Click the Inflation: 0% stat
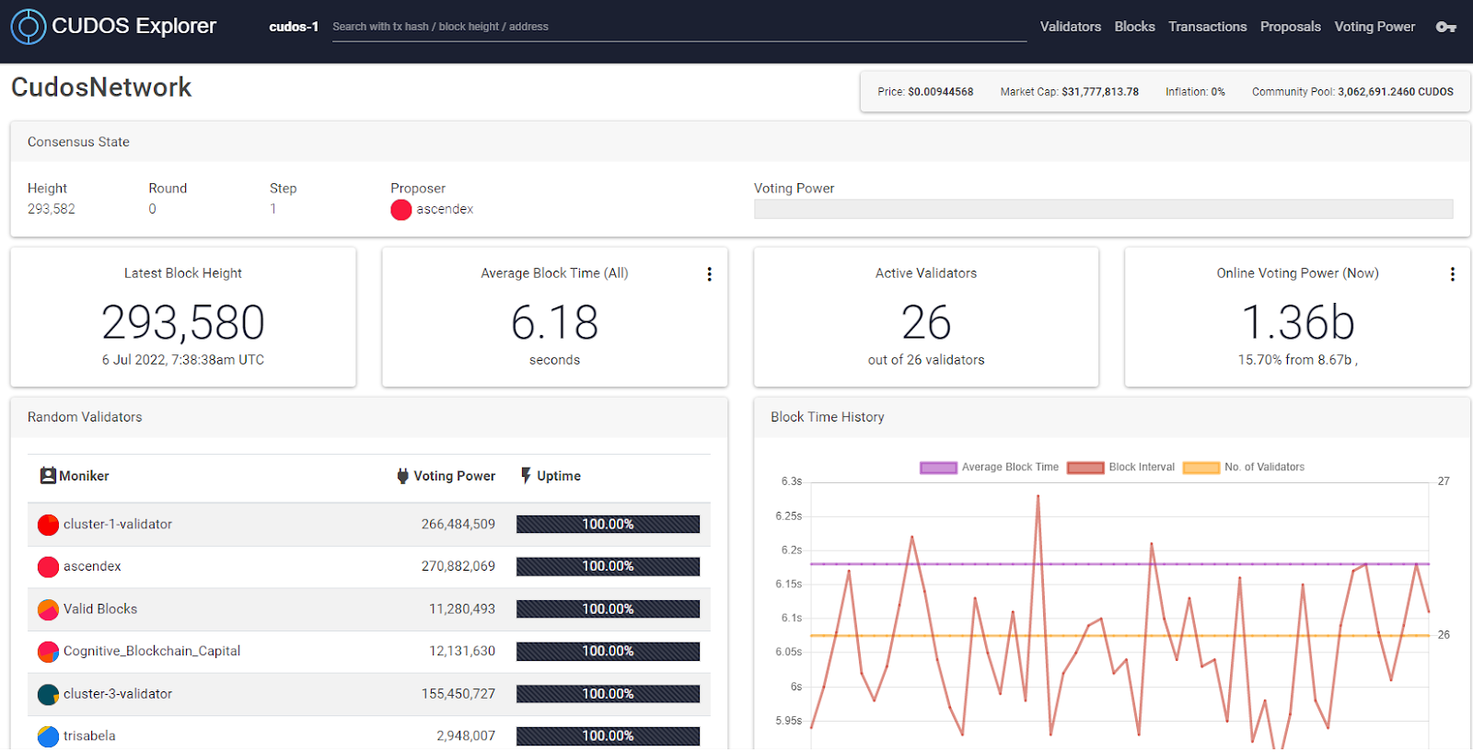 tap(1195, 92)
